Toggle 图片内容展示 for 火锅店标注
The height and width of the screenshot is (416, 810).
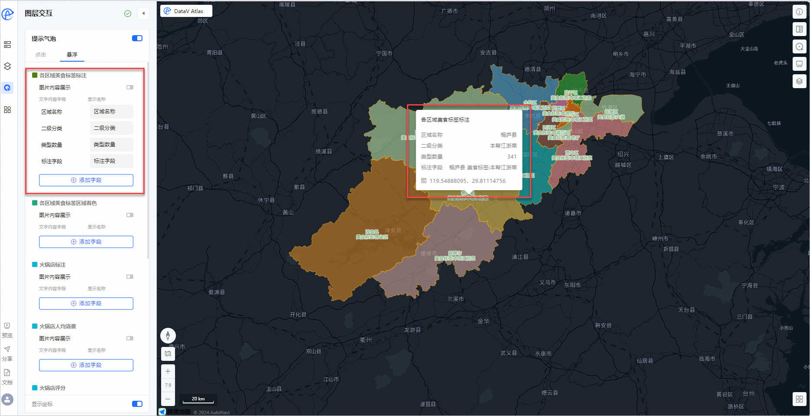pos(130,277)
